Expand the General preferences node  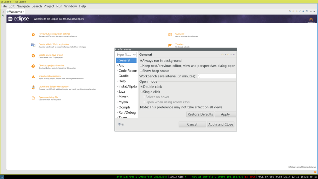117,60
